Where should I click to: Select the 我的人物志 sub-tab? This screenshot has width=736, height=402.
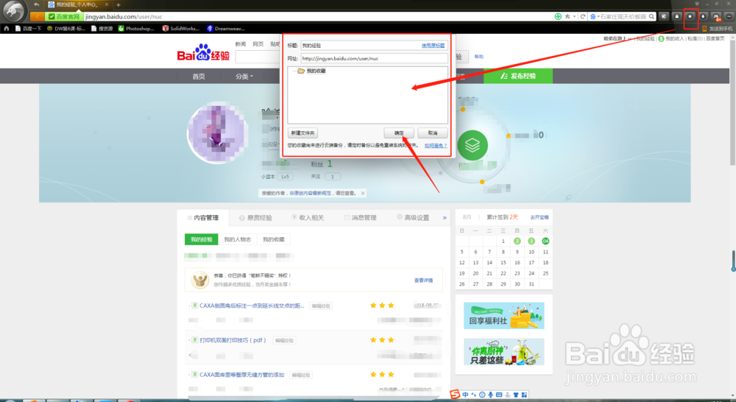238,239
